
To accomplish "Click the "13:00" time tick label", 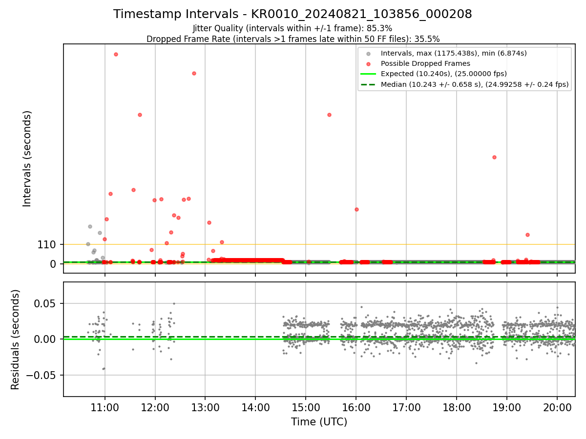I will (x=205, y=407).
